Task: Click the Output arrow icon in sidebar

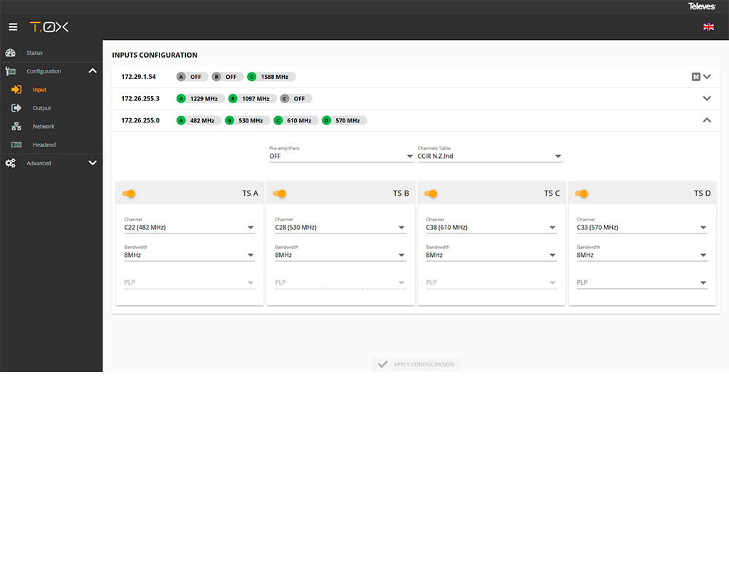Action: (17, 108)
